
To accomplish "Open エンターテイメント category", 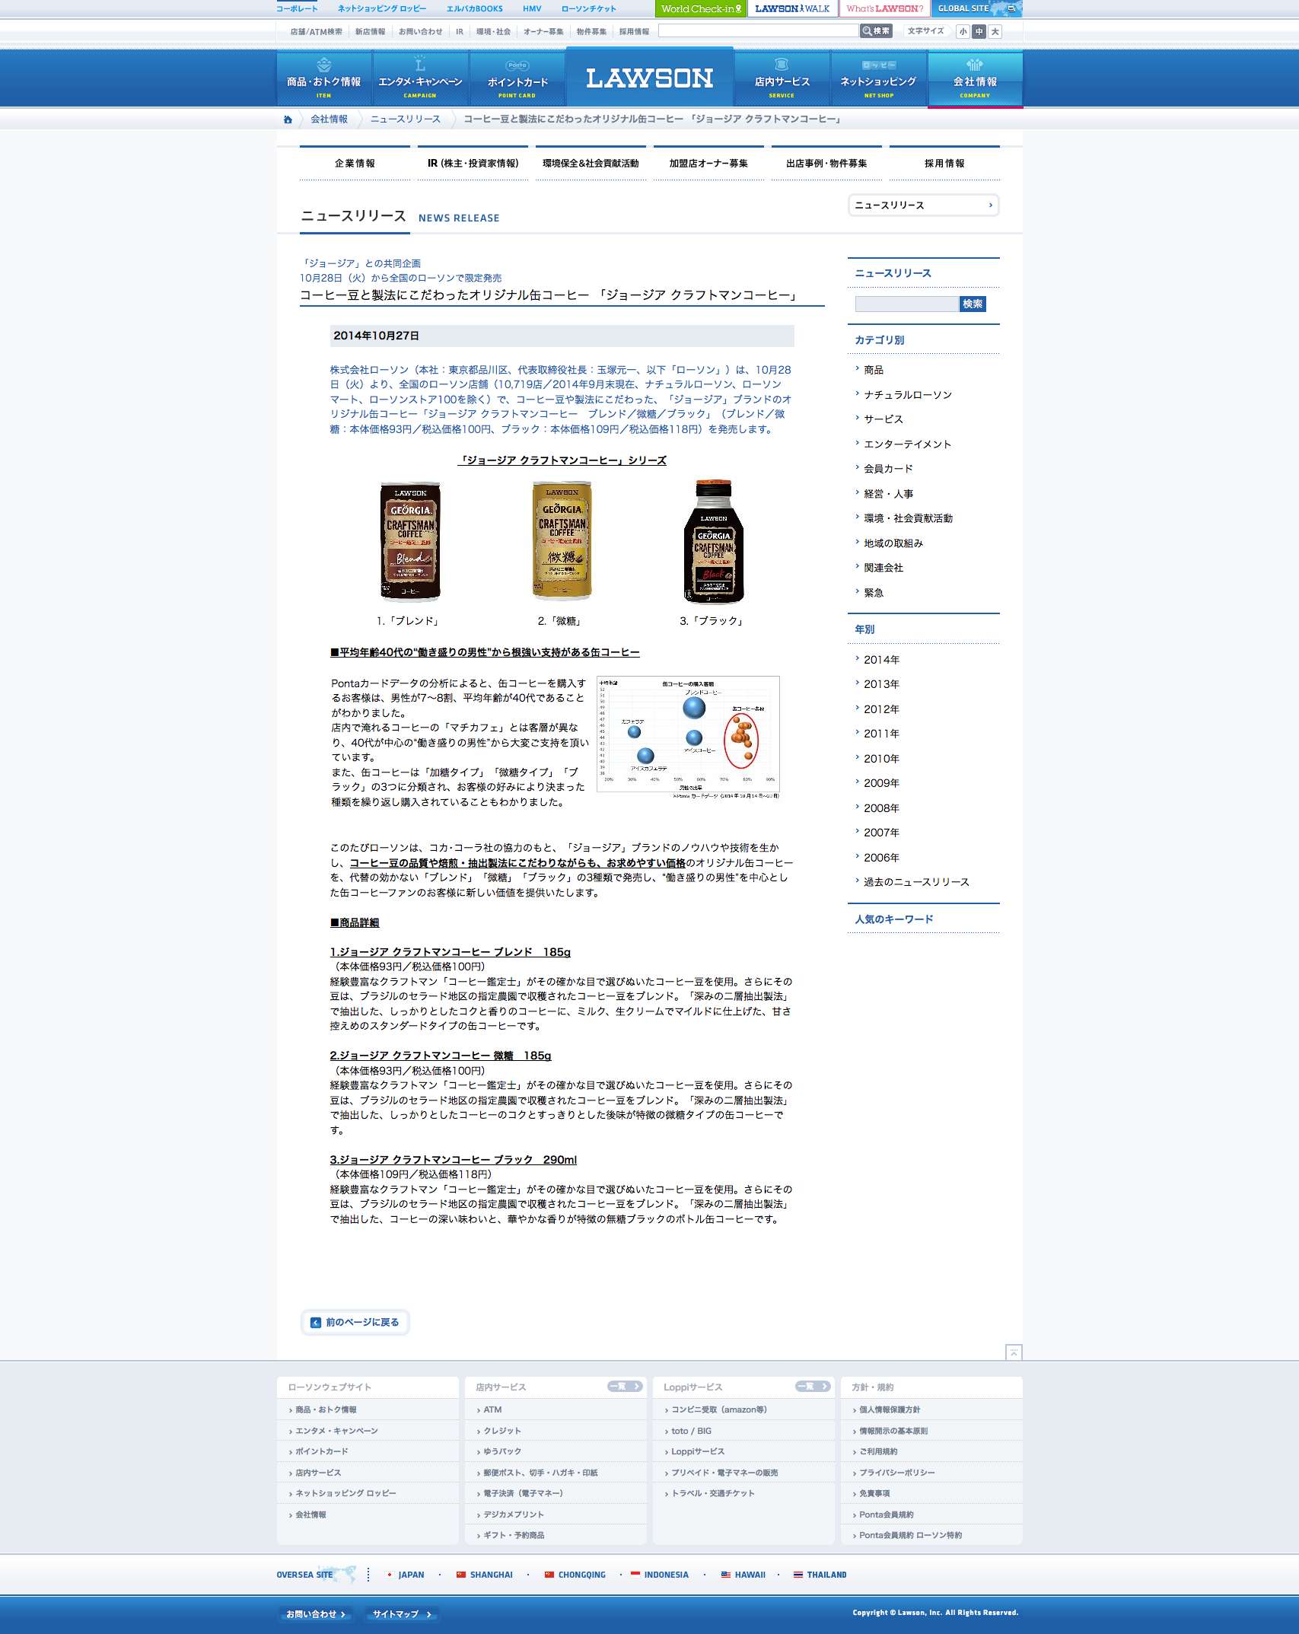I will point(907,444).
